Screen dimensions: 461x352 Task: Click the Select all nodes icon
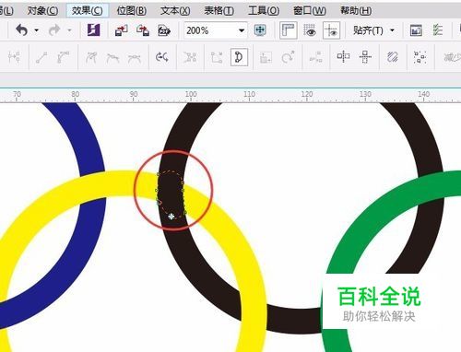[420, 57]
